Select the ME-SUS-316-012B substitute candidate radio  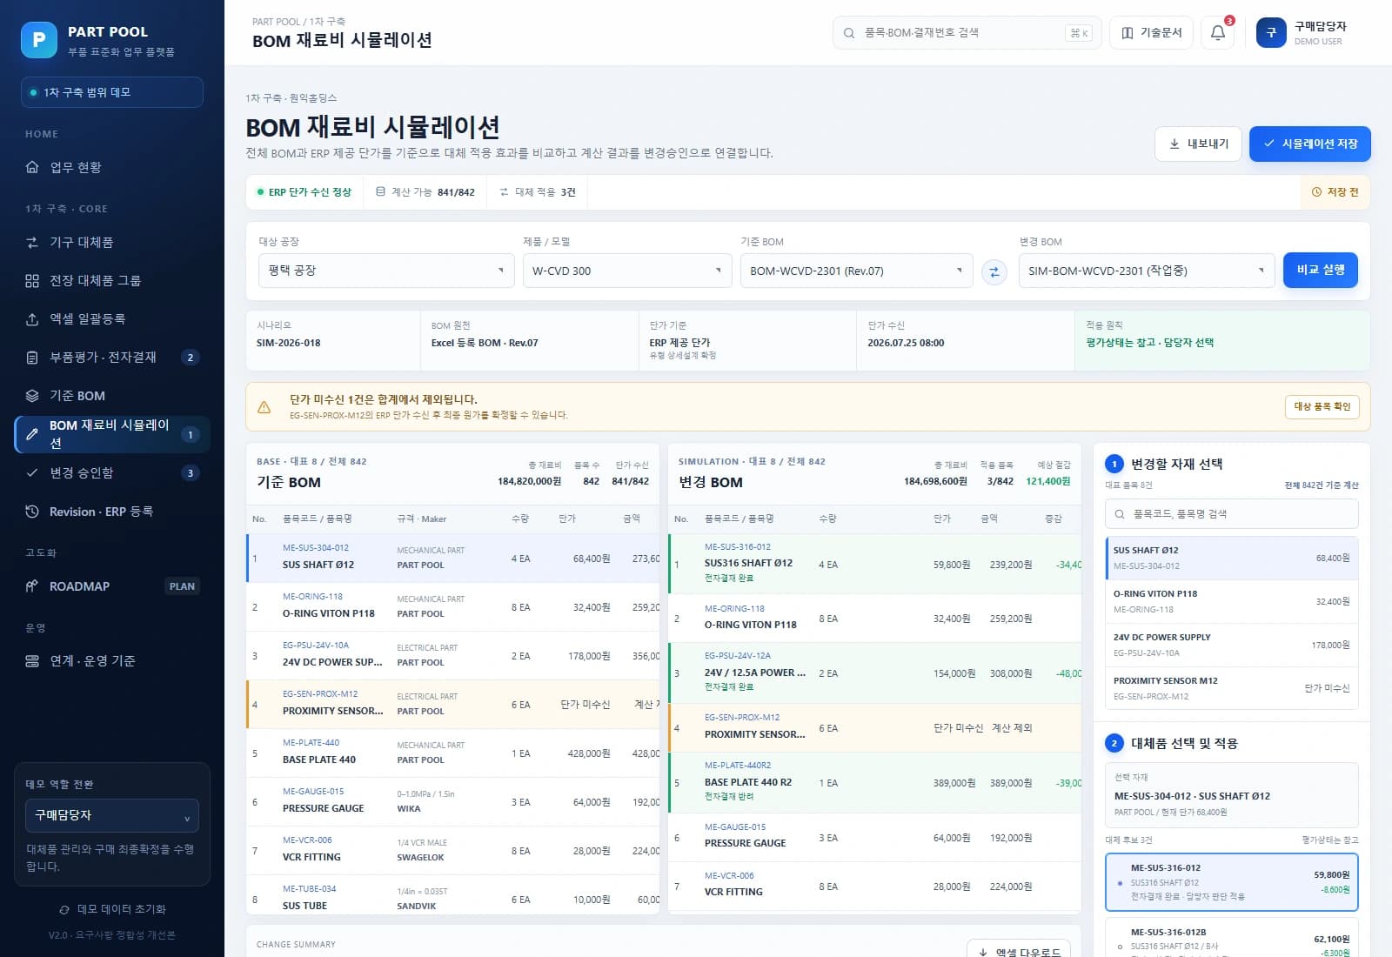pyautogui.click(x=1120, y=947)
